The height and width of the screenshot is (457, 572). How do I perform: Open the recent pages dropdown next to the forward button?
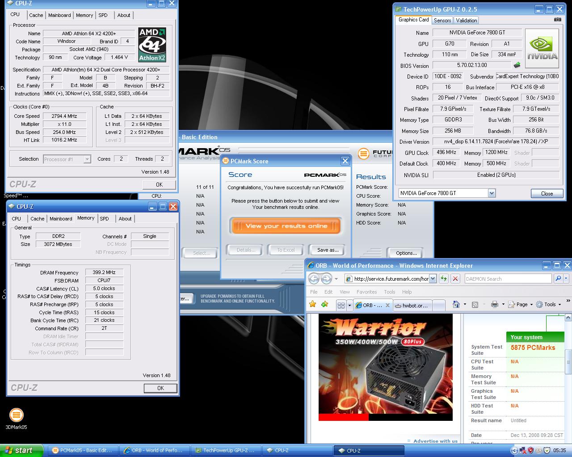336,279
